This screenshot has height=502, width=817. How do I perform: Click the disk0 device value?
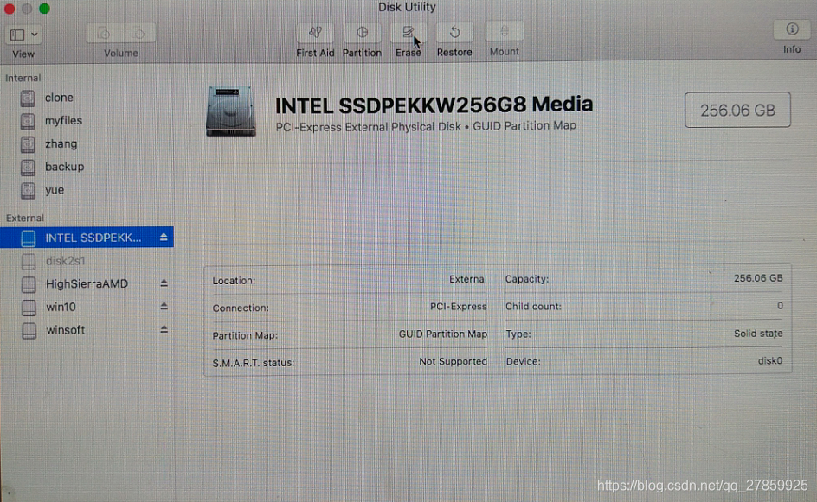(x=770, y=360)
